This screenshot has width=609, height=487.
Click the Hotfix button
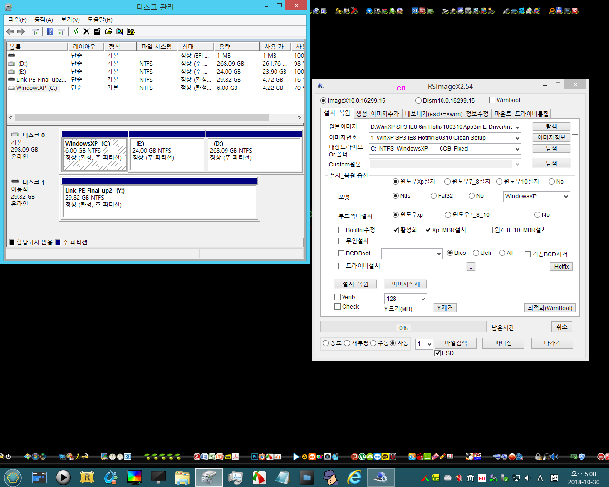tap(561, 266)
